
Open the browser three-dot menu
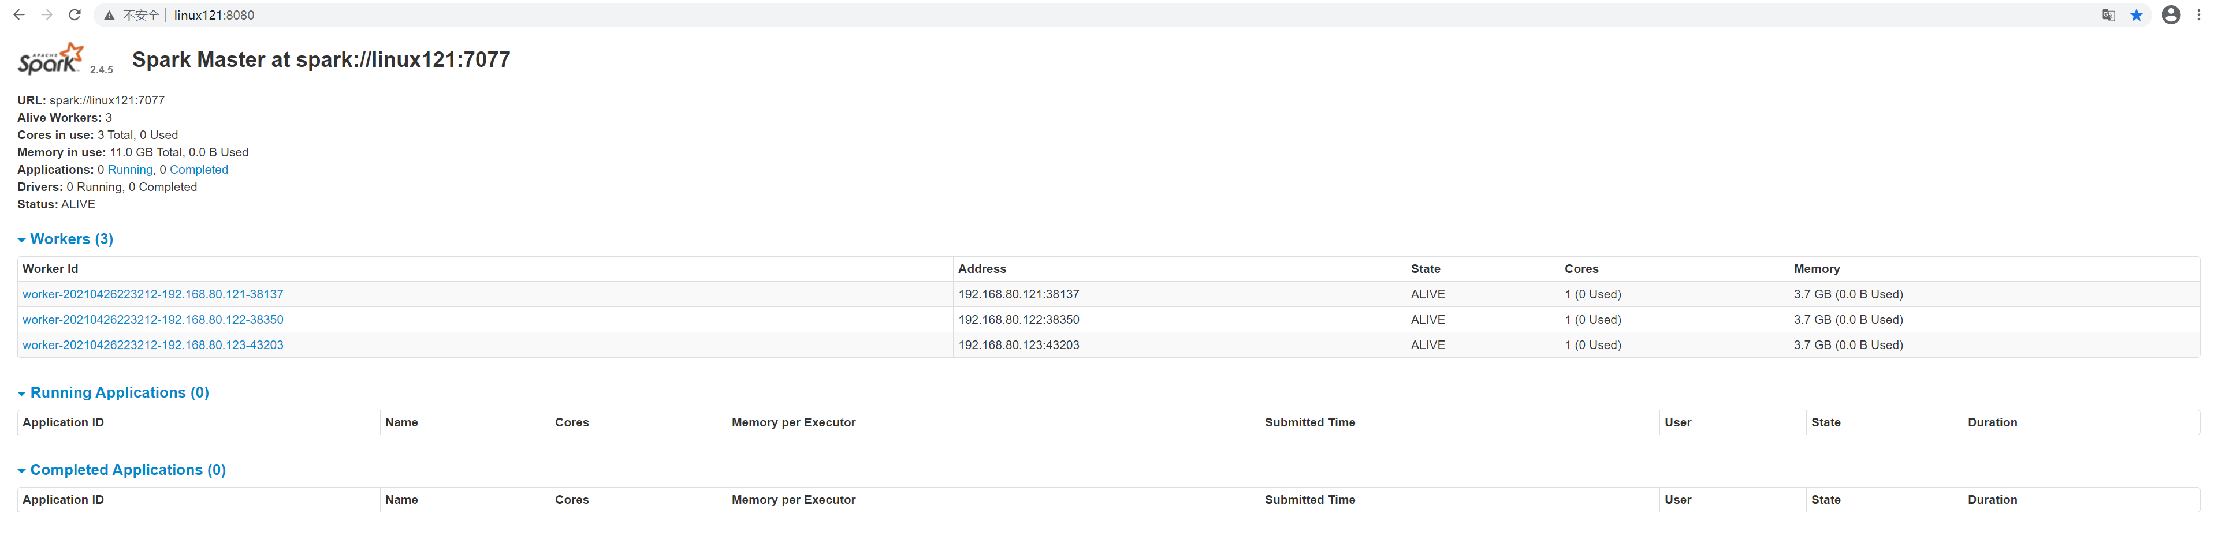point(2199,14)
